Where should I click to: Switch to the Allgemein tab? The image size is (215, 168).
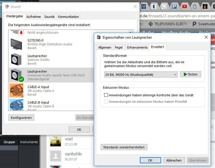coord(105,47)
